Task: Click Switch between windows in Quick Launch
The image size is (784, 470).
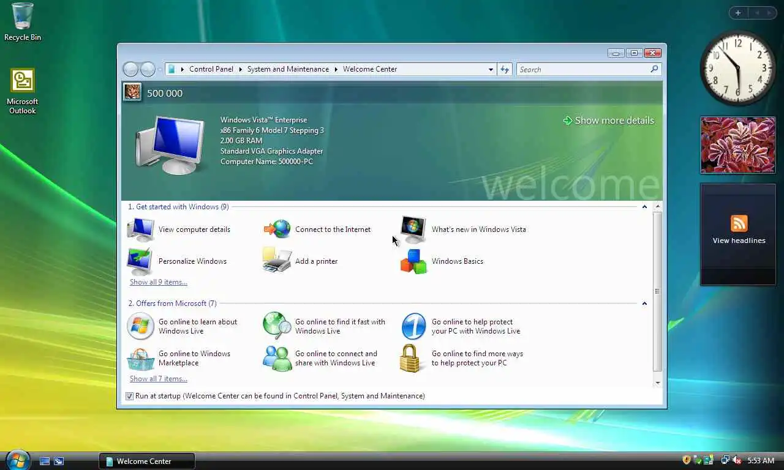Action: point(59,461)
